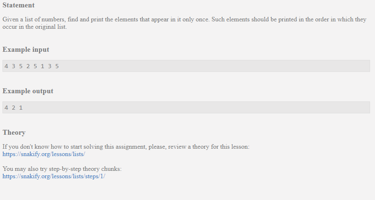Click the number 1 in the example output
375x200 pixels.
point(21,108)
